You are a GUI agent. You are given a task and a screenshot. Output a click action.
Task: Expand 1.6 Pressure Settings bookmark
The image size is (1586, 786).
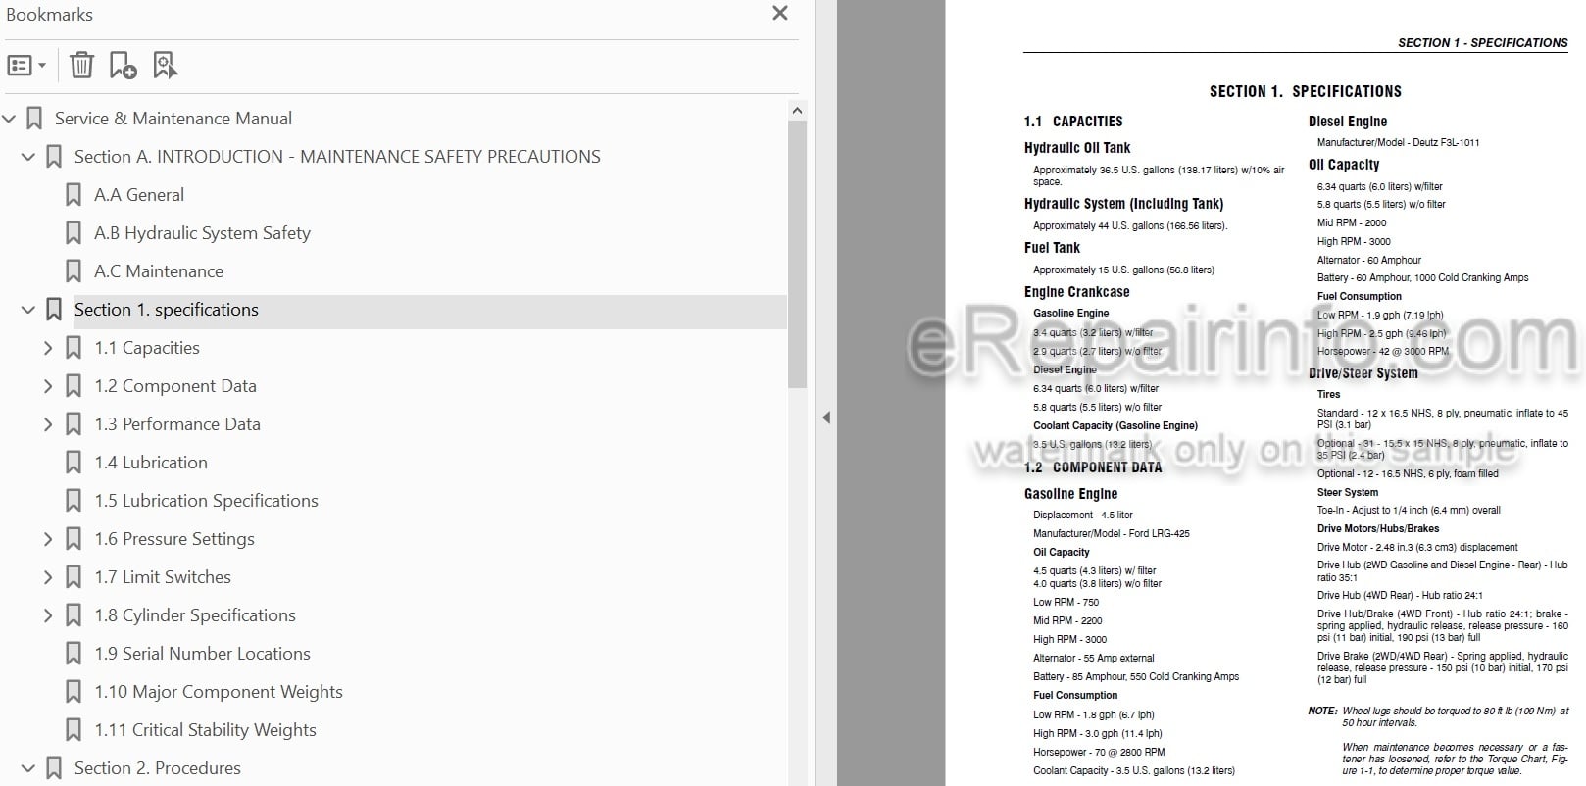[x=48, y=539]
